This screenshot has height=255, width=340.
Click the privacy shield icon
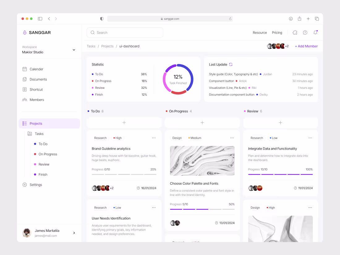pyautogui.click(x=102, y=19)
